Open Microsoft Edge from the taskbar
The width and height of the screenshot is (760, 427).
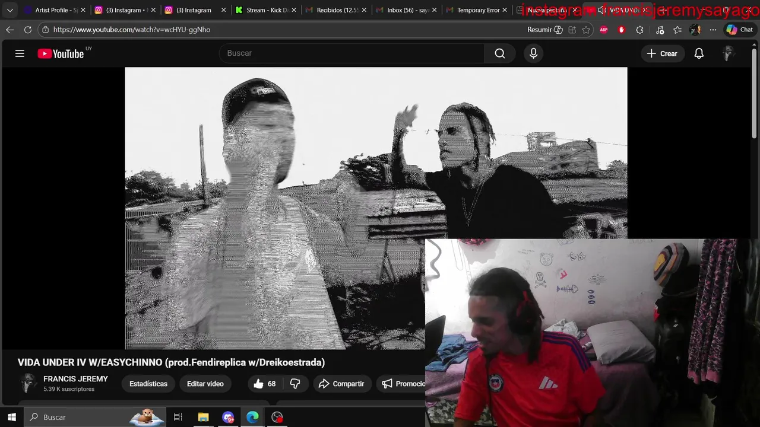pos(252,417)
